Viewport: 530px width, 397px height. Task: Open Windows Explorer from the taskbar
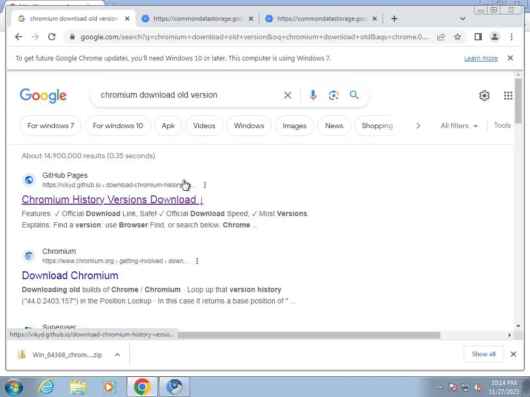[78, 387]
